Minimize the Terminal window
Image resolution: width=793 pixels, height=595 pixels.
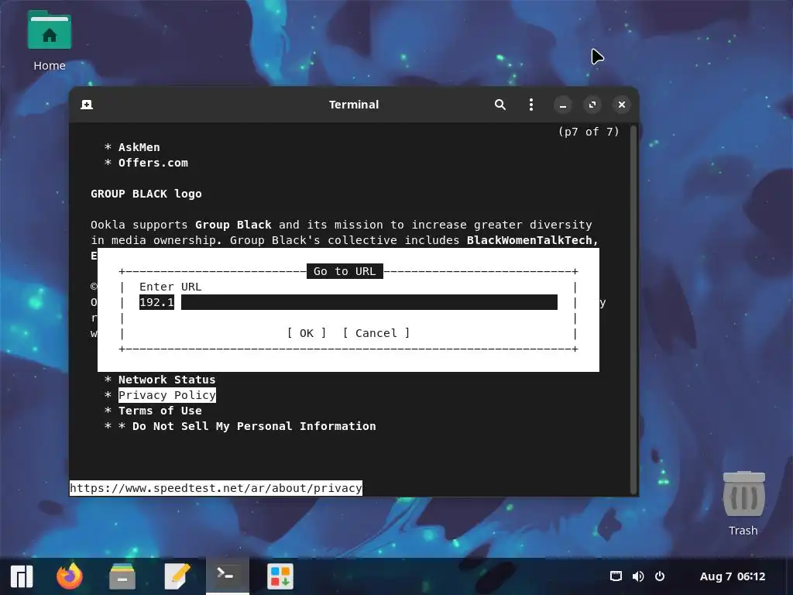(562, 105)
